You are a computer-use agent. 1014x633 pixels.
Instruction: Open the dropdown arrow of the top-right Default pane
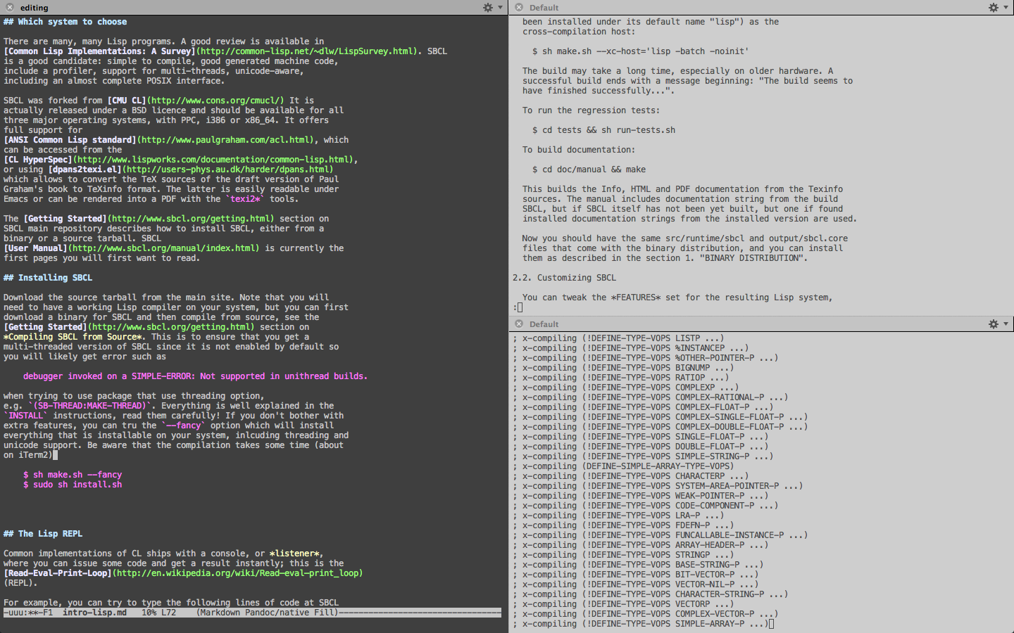[x=1006, y=8]
